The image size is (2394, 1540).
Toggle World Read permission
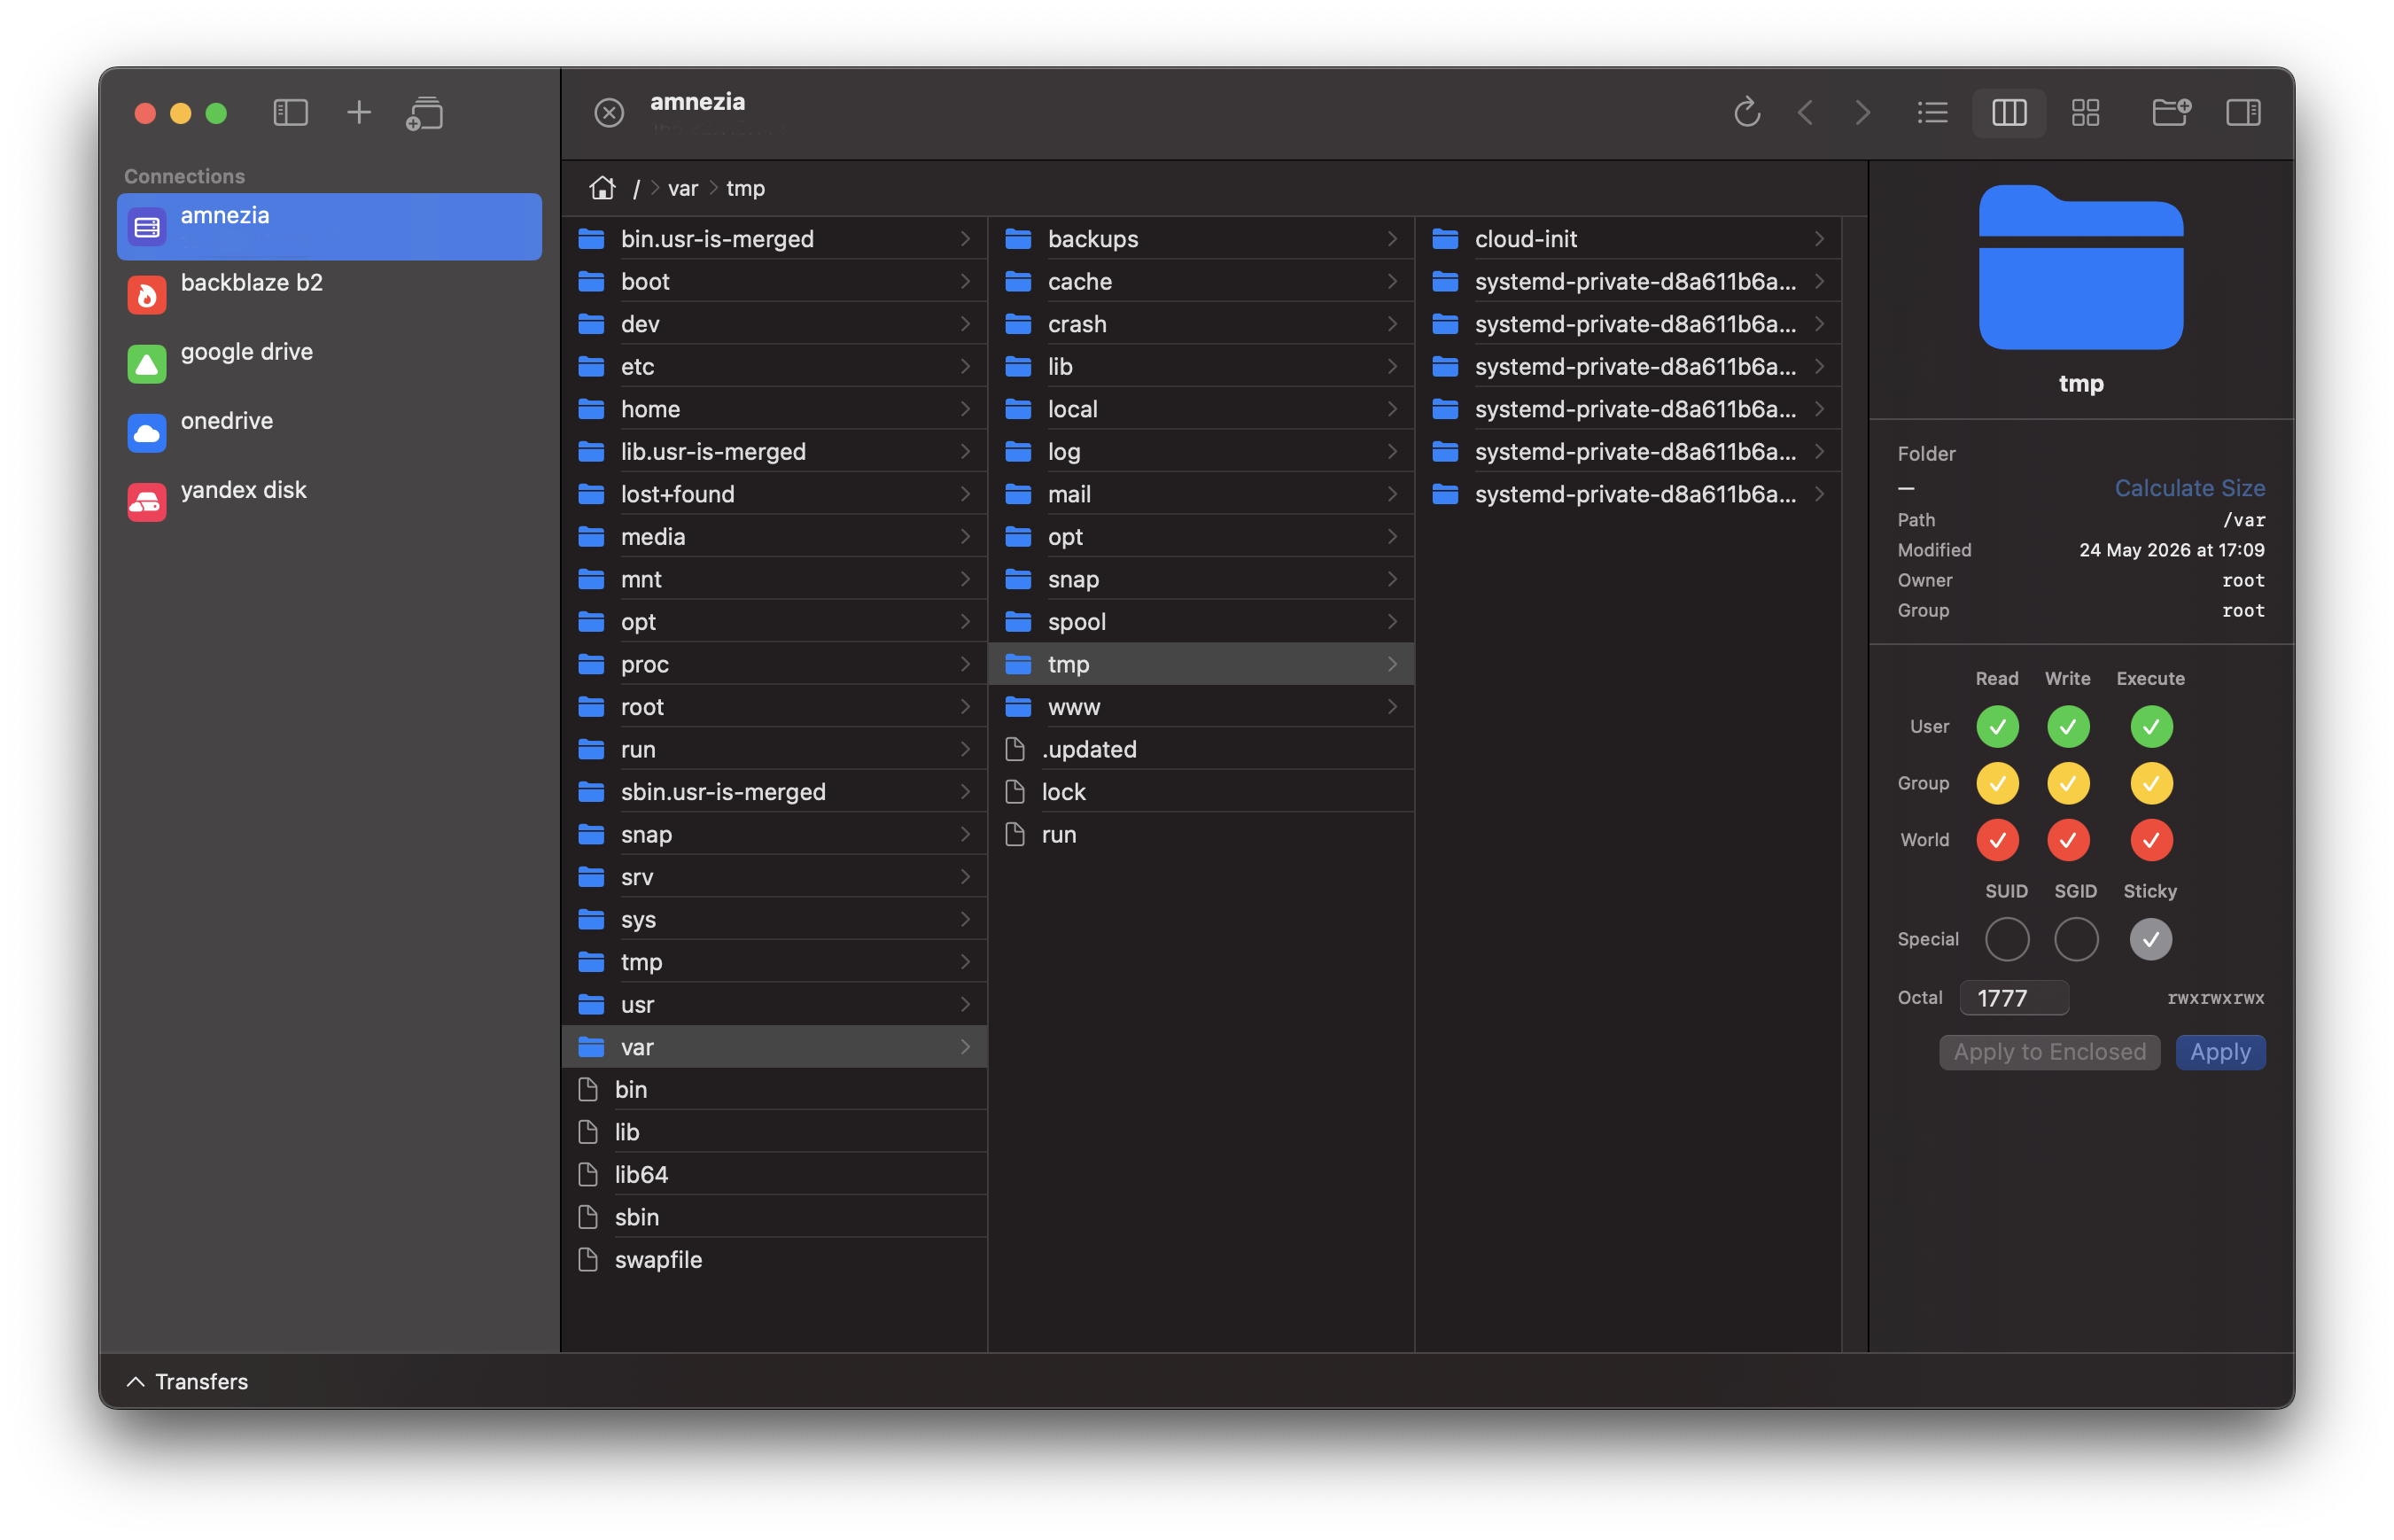click(1997, 840)
